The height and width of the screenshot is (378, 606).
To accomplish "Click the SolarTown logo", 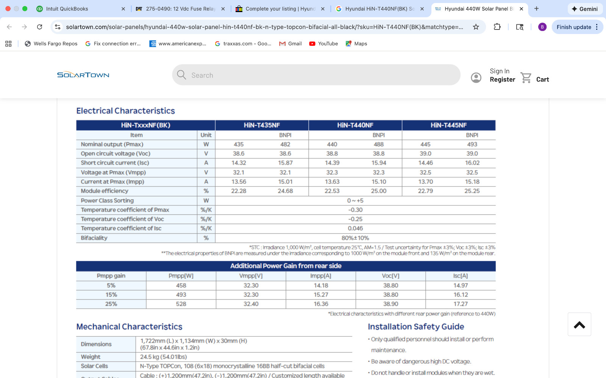I will 83,75.
